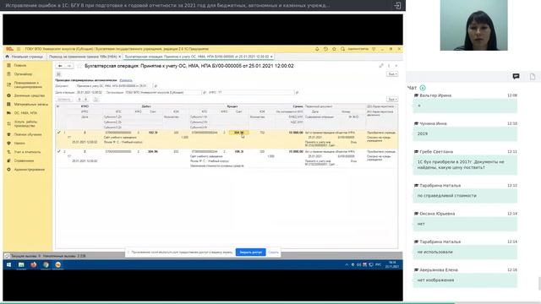Open Услуги, работы, производство section
The image size is (541, 304).
point(26,124)
